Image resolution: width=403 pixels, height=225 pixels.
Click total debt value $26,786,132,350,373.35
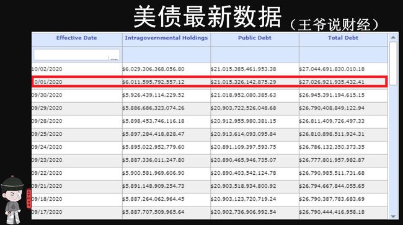click(332, 147)
